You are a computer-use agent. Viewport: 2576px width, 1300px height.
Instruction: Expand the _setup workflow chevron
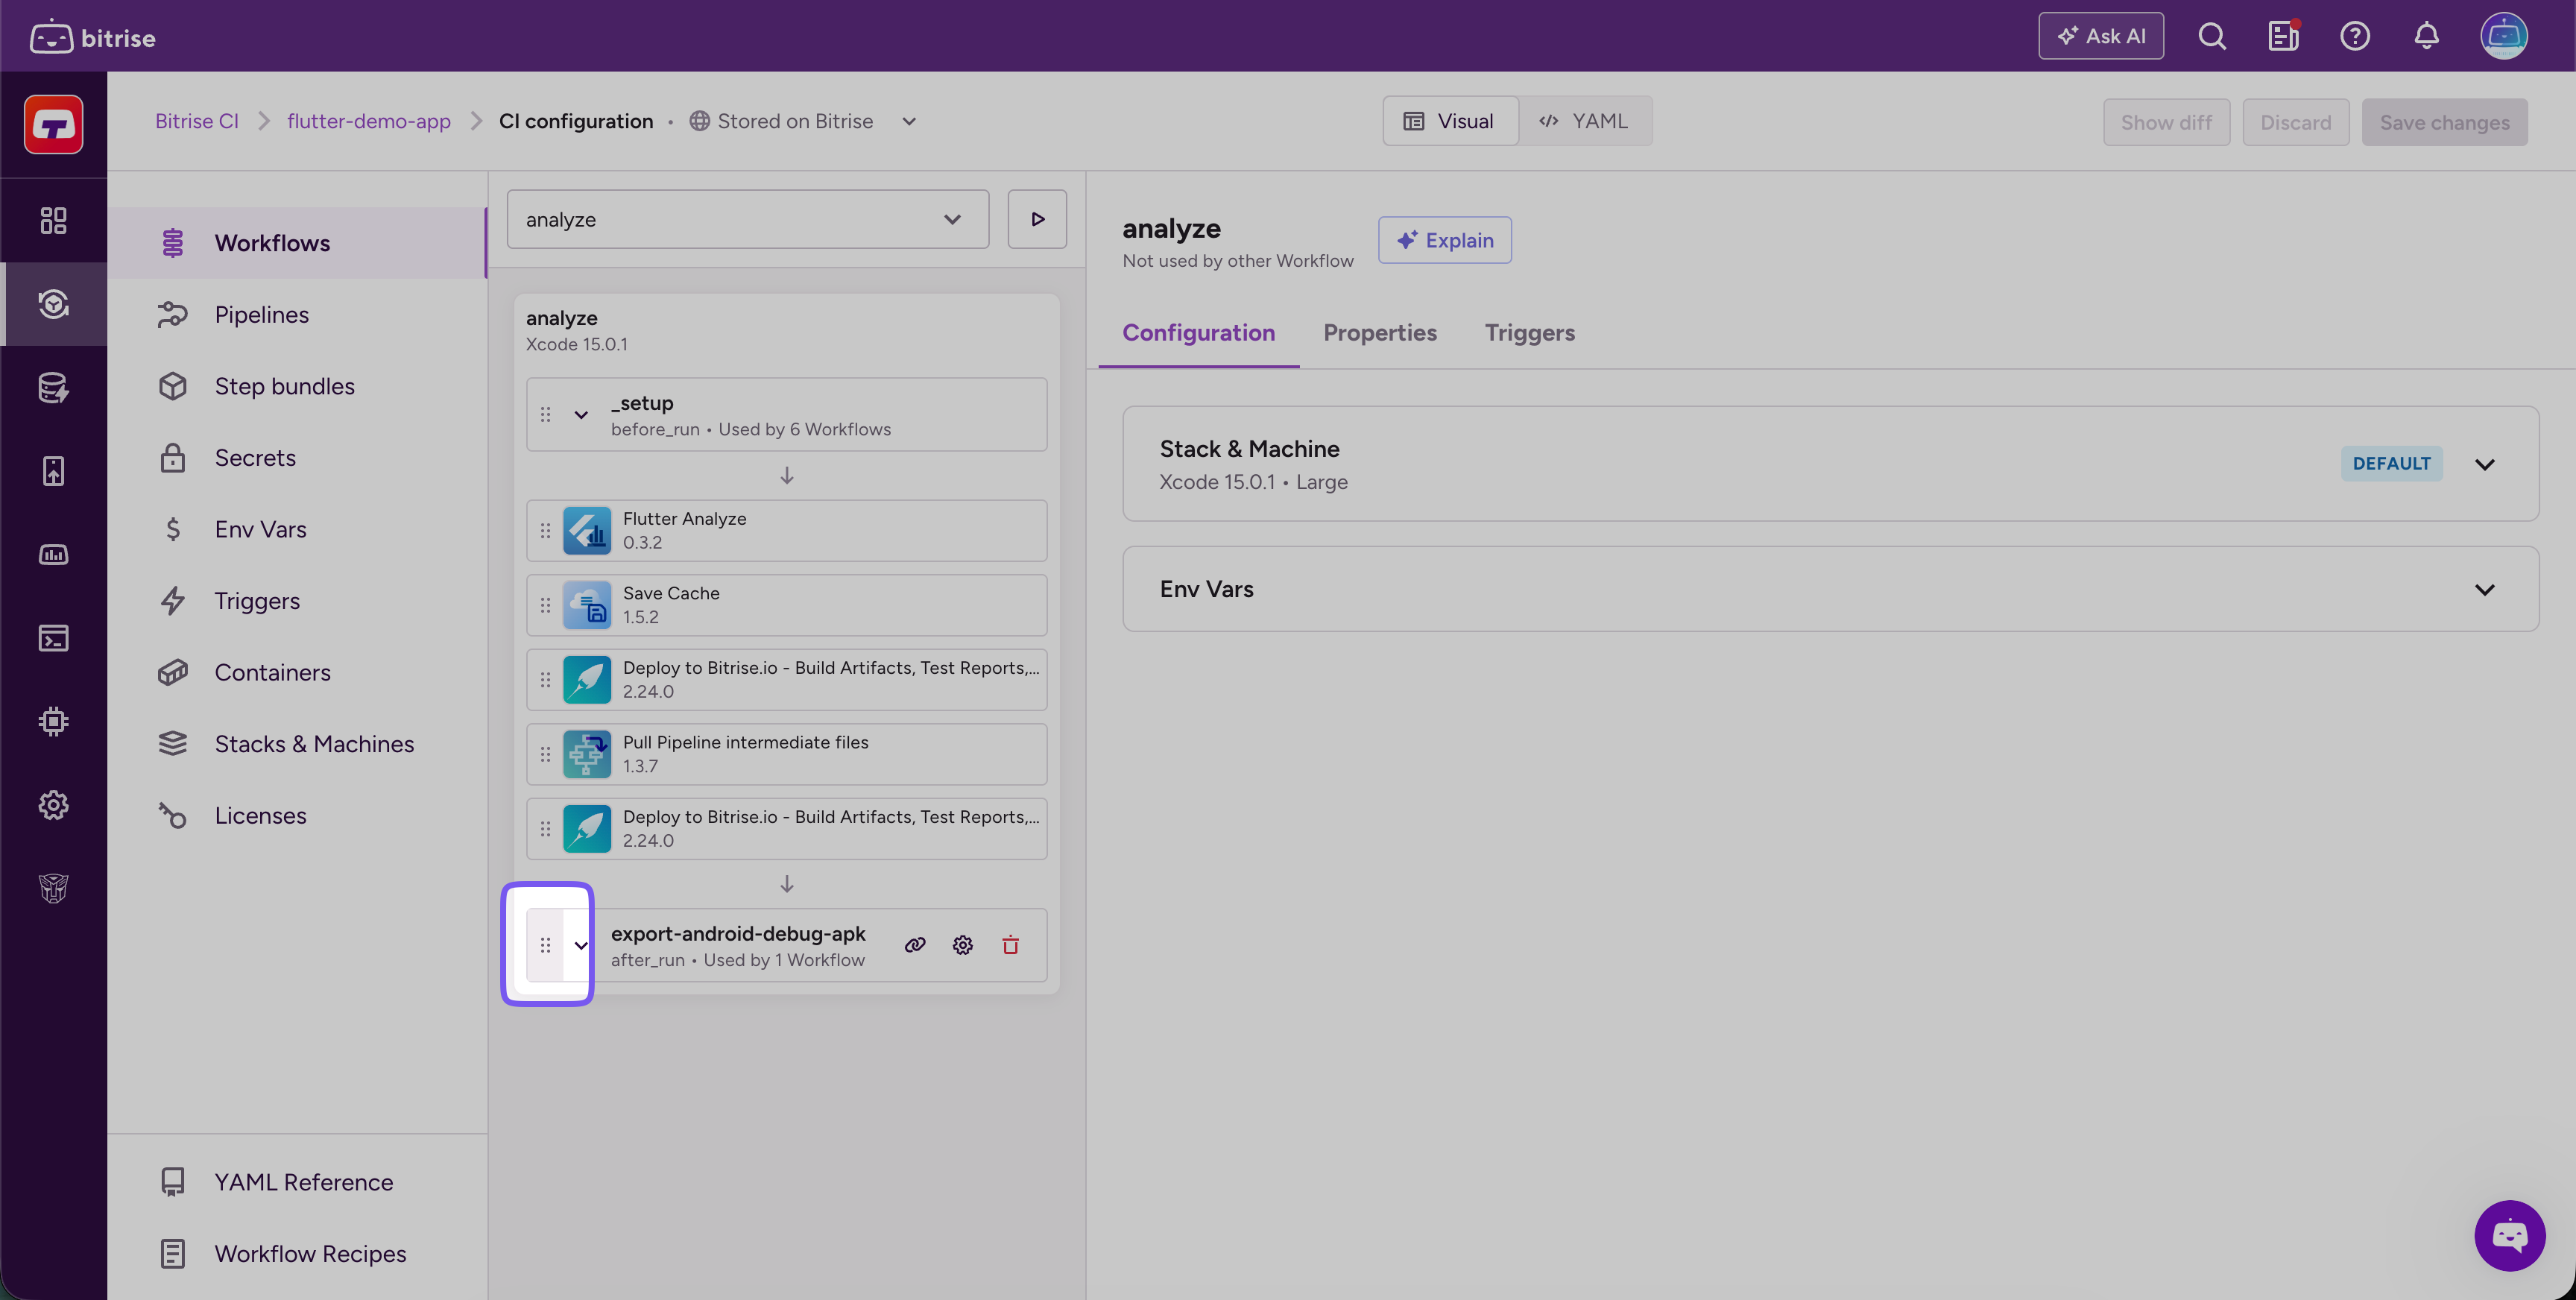pos(581,414)
